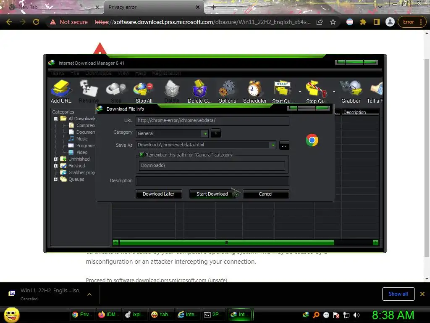
Task: Open the Scheduler clock icon
Action: [255, 92]
